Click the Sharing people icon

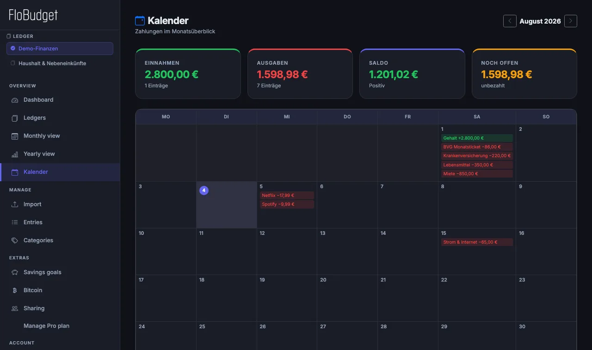point(14,308)
